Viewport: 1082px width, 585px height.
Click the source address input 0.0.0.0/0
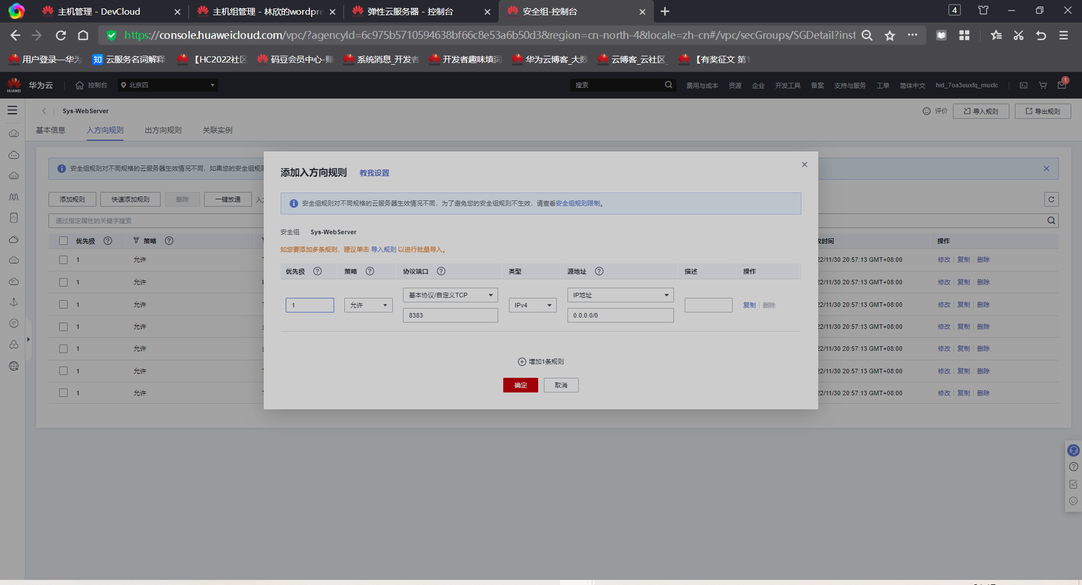pyautogui.click(x=620, y=315)
